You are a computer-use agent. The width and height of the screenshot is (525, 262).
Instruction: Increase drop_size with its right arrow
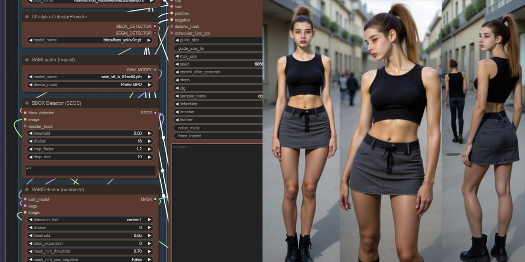[x=149, y=157]
